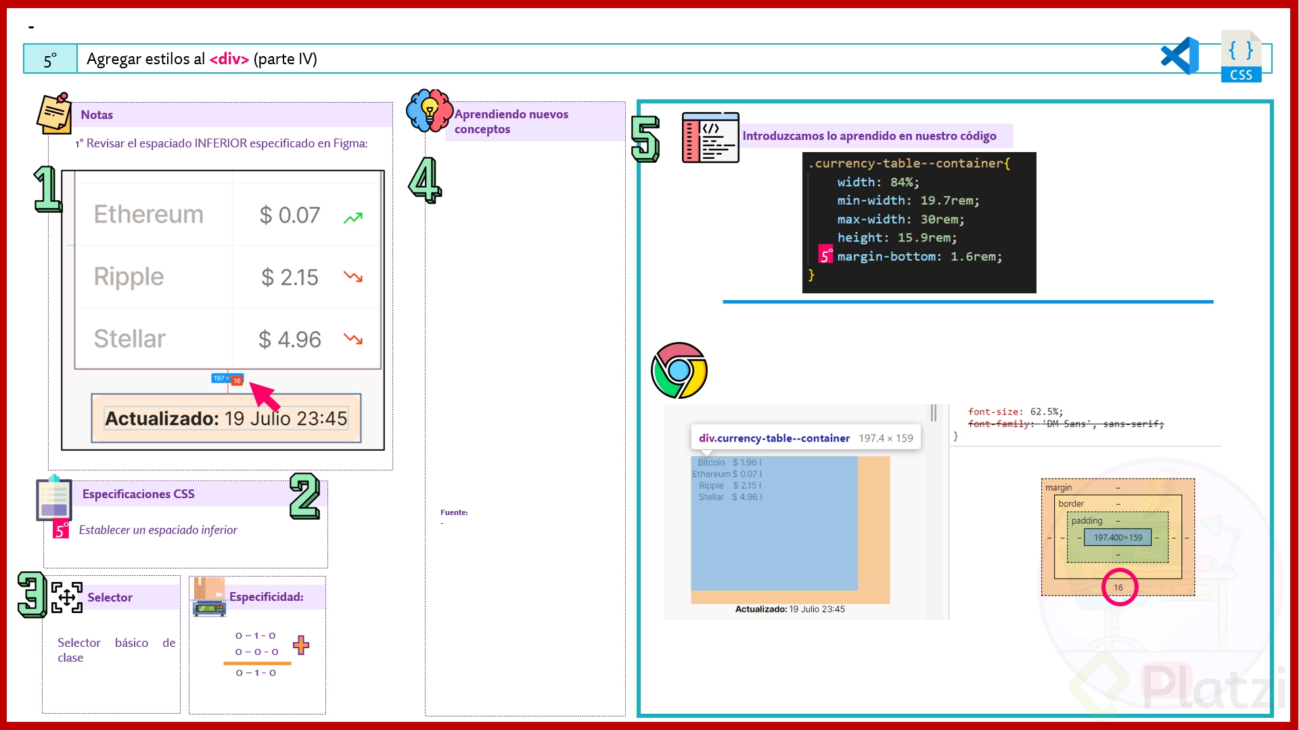Click the Selector heading
1299x730 pixels.
110,598
